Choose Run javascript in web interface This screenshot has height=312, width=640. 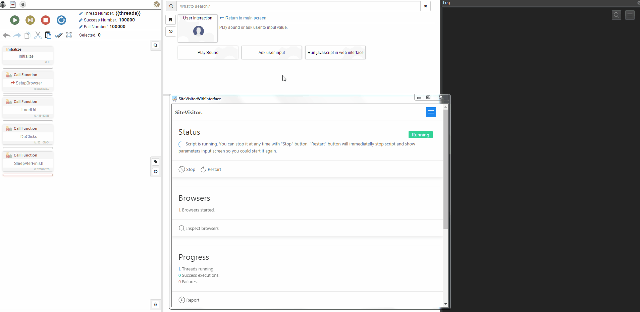(335, 53)
